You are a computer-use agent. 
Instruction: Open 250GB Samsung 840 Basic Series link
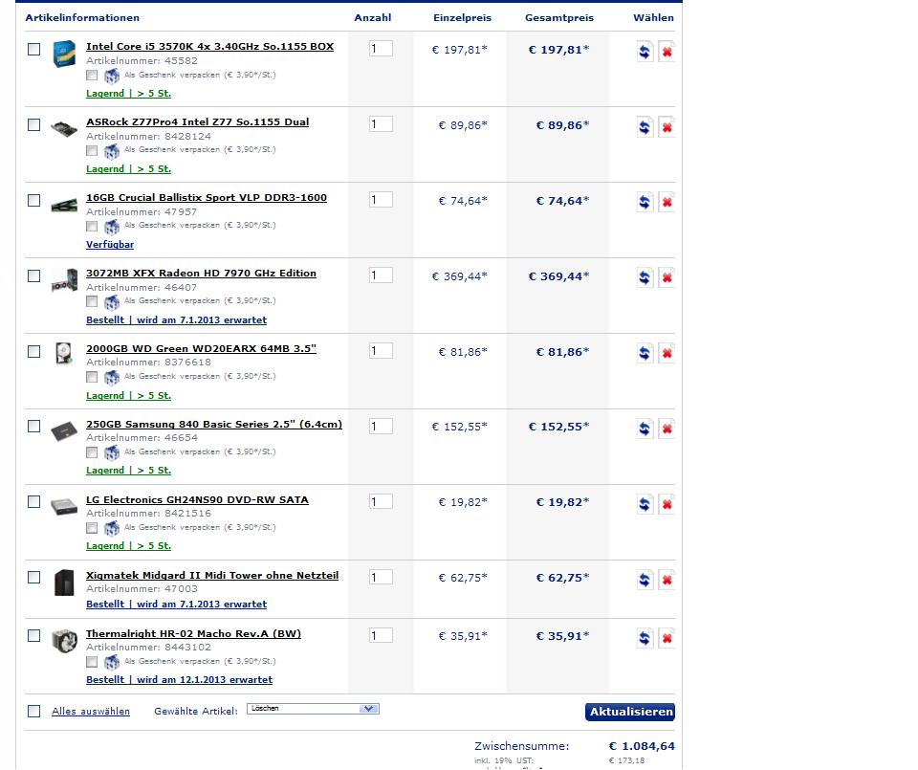[213, 424]
